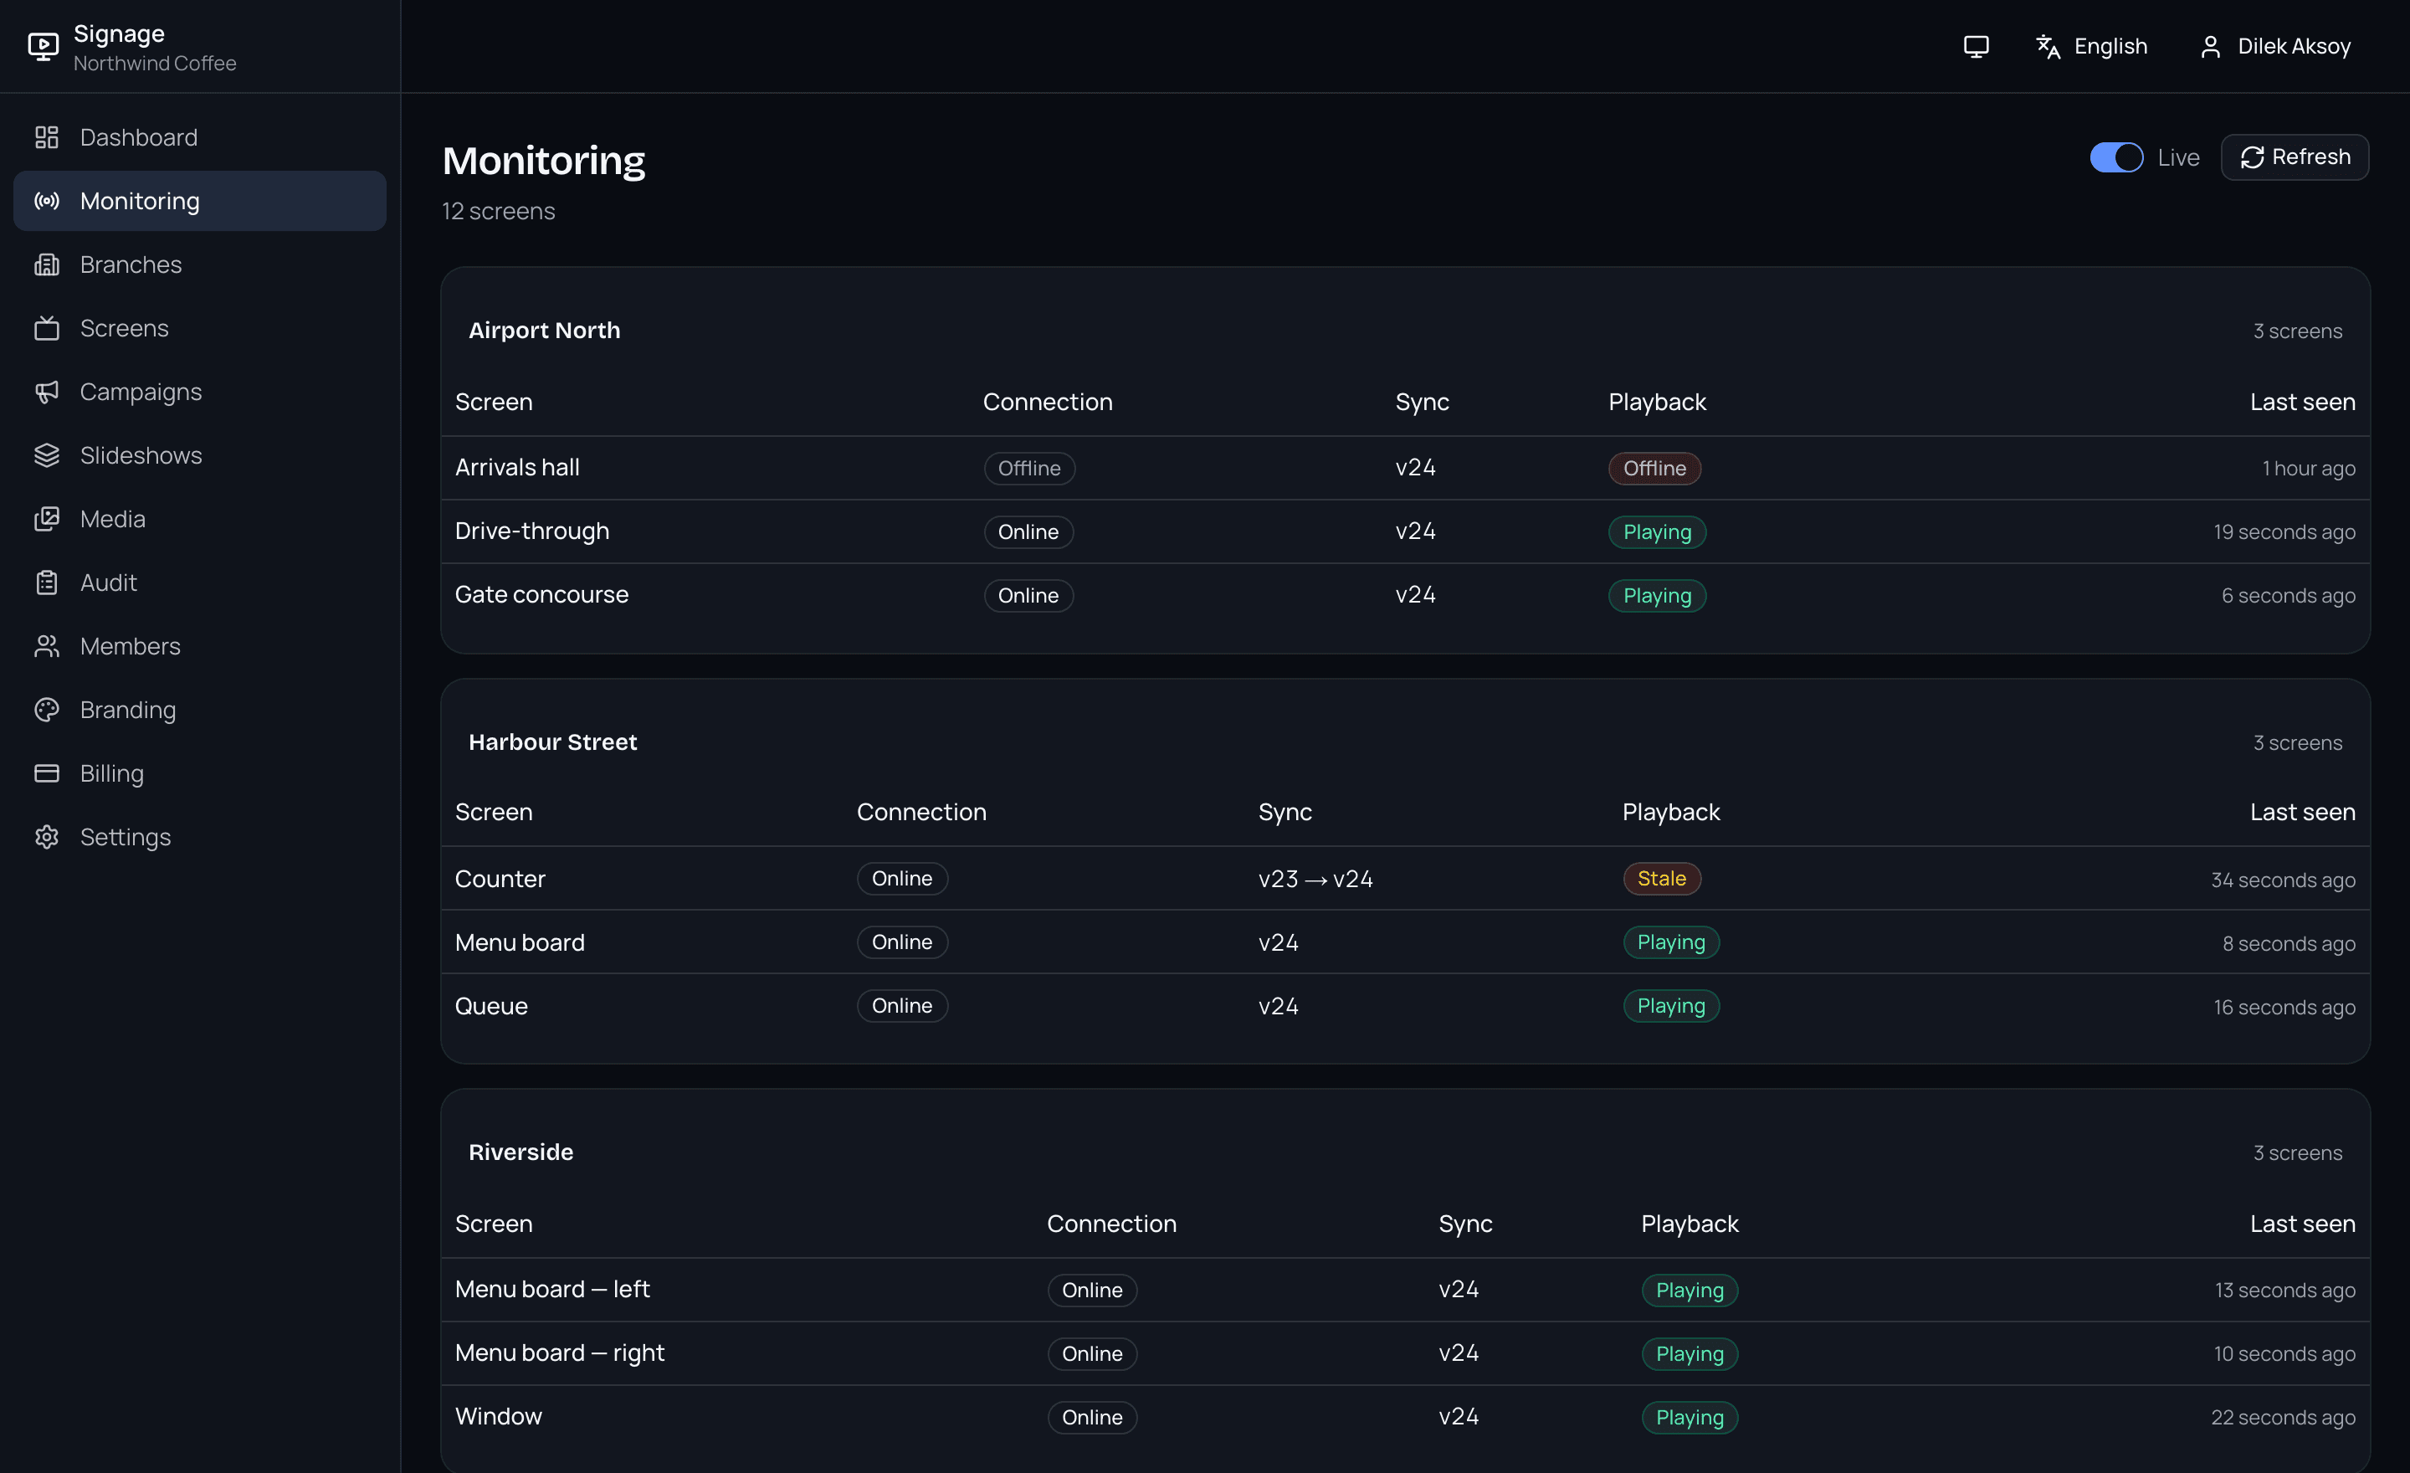Turn off the Live toggle switch
Viewport: 2410px width, 1473px height.
pyautogui.click(x=2116, y=157)
